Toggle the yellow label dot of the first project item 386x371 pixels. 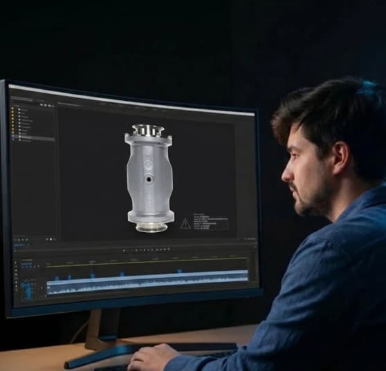tap(12, 108)
